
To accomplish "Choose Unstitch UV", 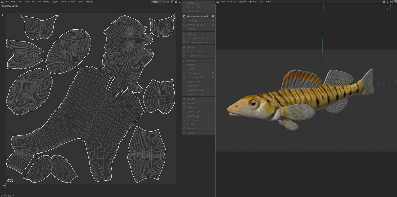I will coord(198,86).
